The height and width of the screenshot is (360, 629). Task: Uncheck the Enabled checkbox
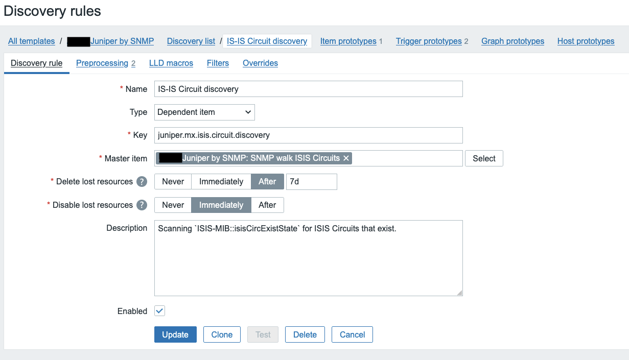point(160,311)
